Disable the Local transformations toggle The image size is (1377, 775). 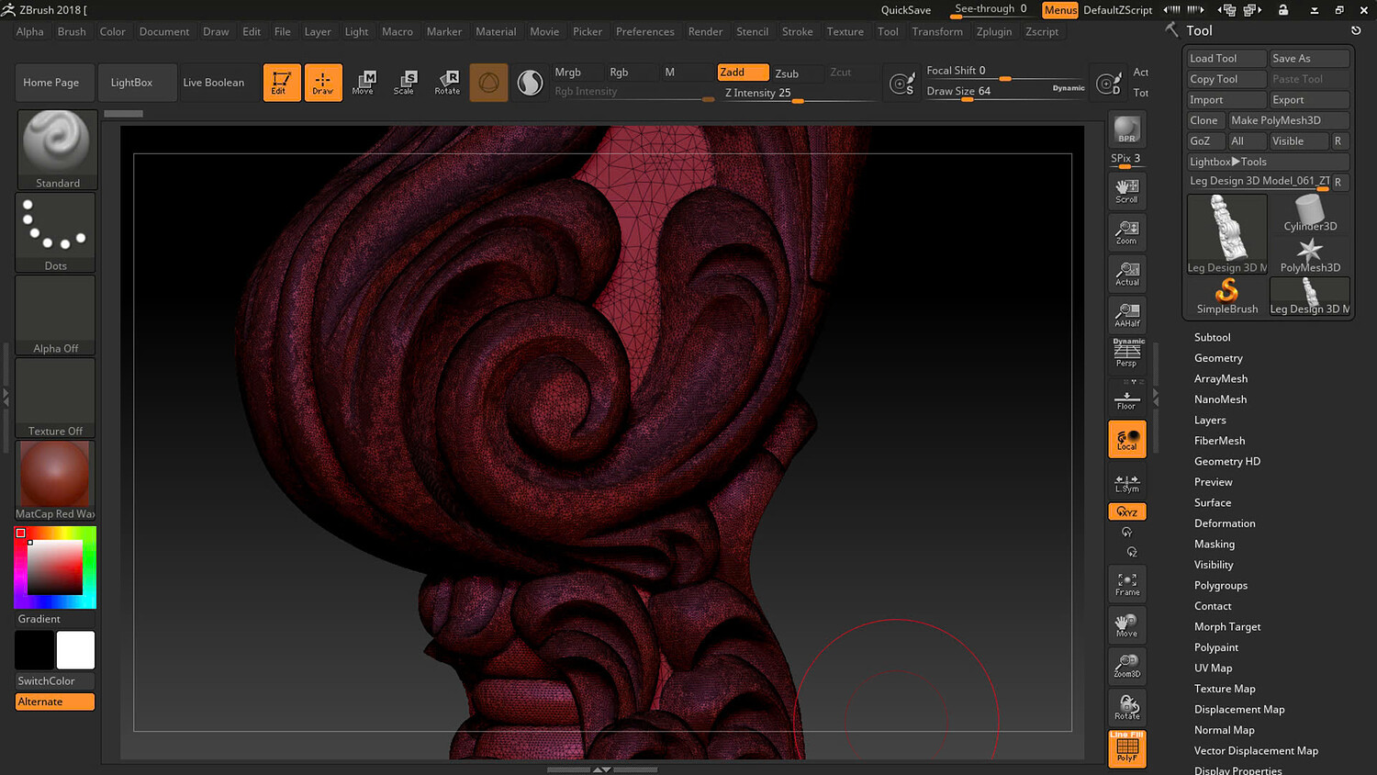(1126, 439)
